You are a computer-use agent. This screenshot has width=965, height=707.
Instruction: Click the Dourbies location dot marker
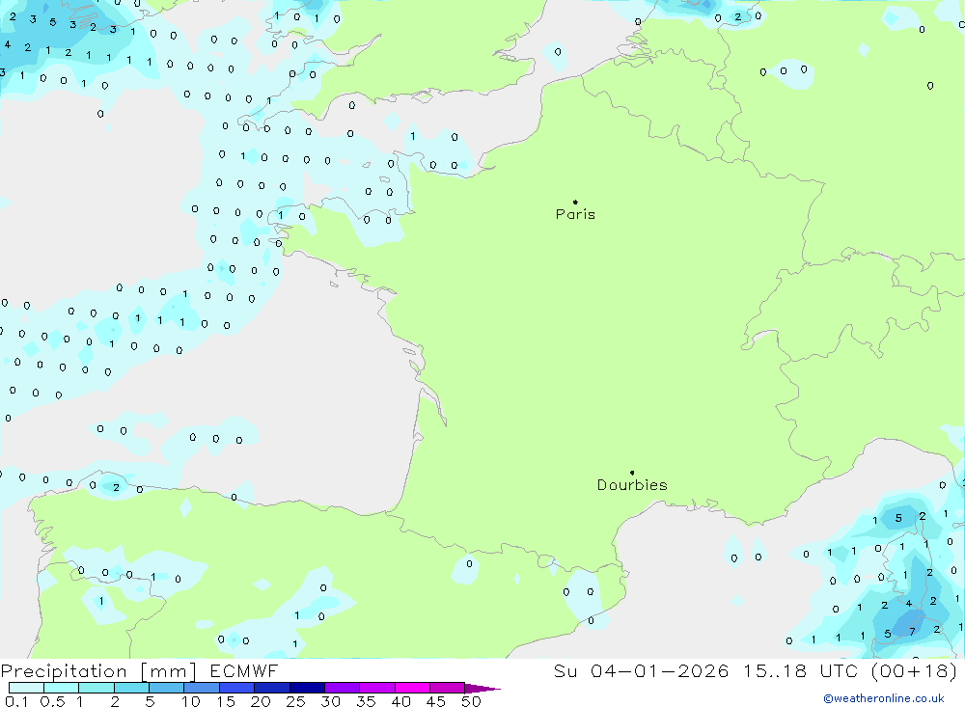632,473
